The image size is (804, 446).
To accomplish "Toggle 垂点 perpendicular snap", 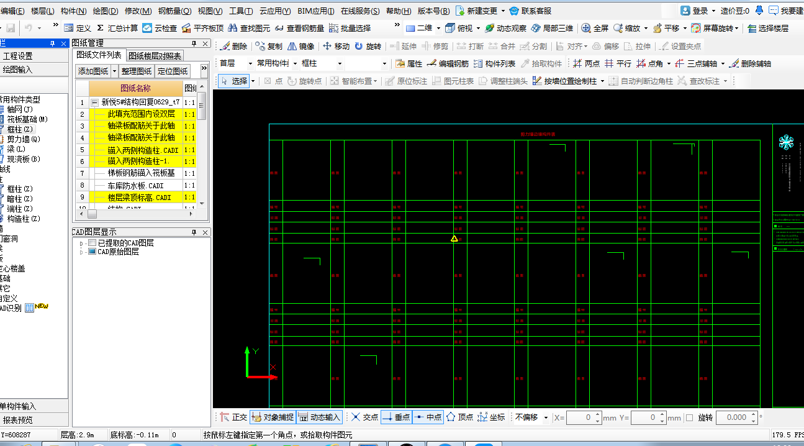I will [x=396, y=417].
